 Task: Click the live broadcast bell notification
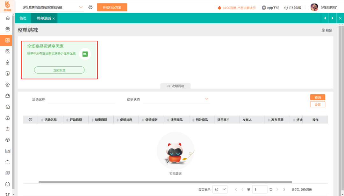click(x=236, y=8)
